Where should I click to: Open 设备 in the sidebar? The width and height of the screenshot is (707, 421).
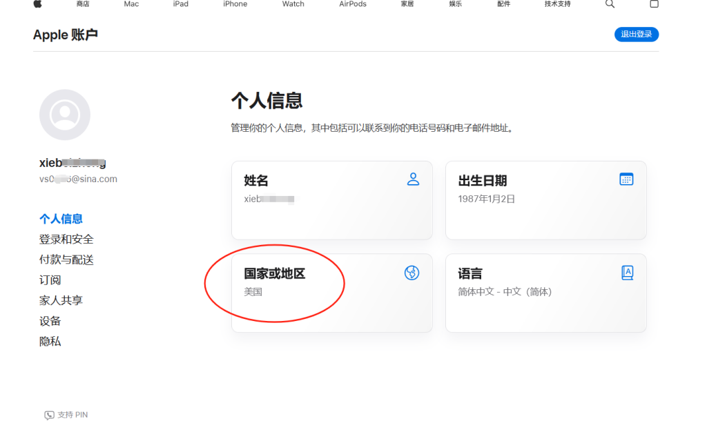coord(50,321)
